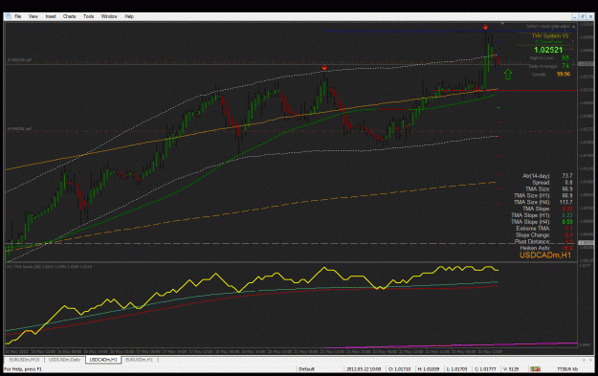
Task: Click the For Help, press F1 status text
Action: click(x=23, y=369)
